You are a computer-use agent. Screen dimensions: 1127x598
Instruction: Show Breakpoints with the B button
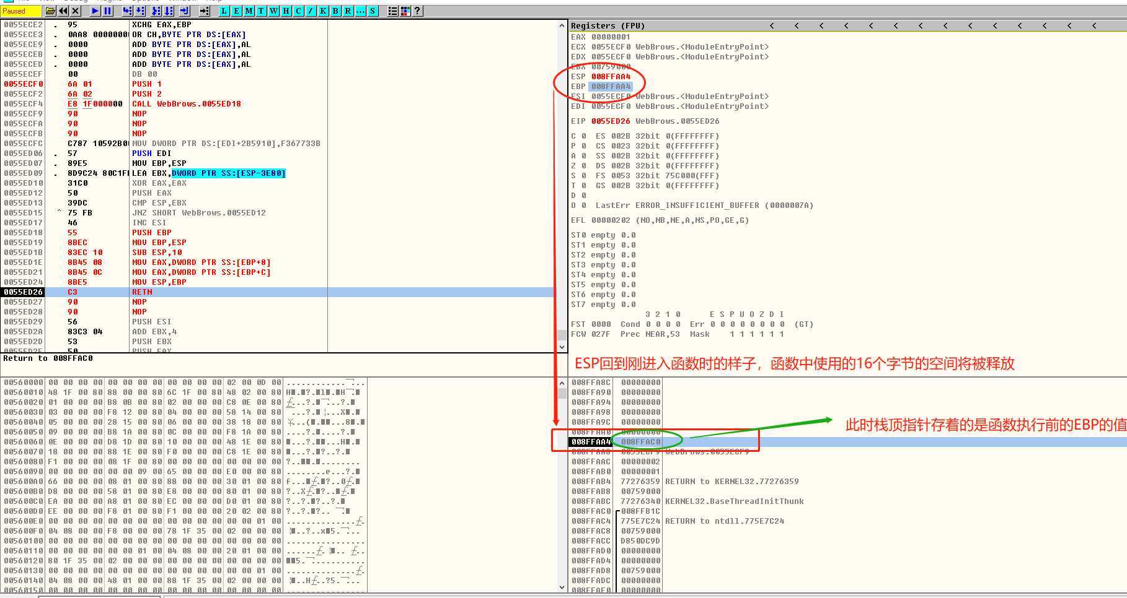335,11
